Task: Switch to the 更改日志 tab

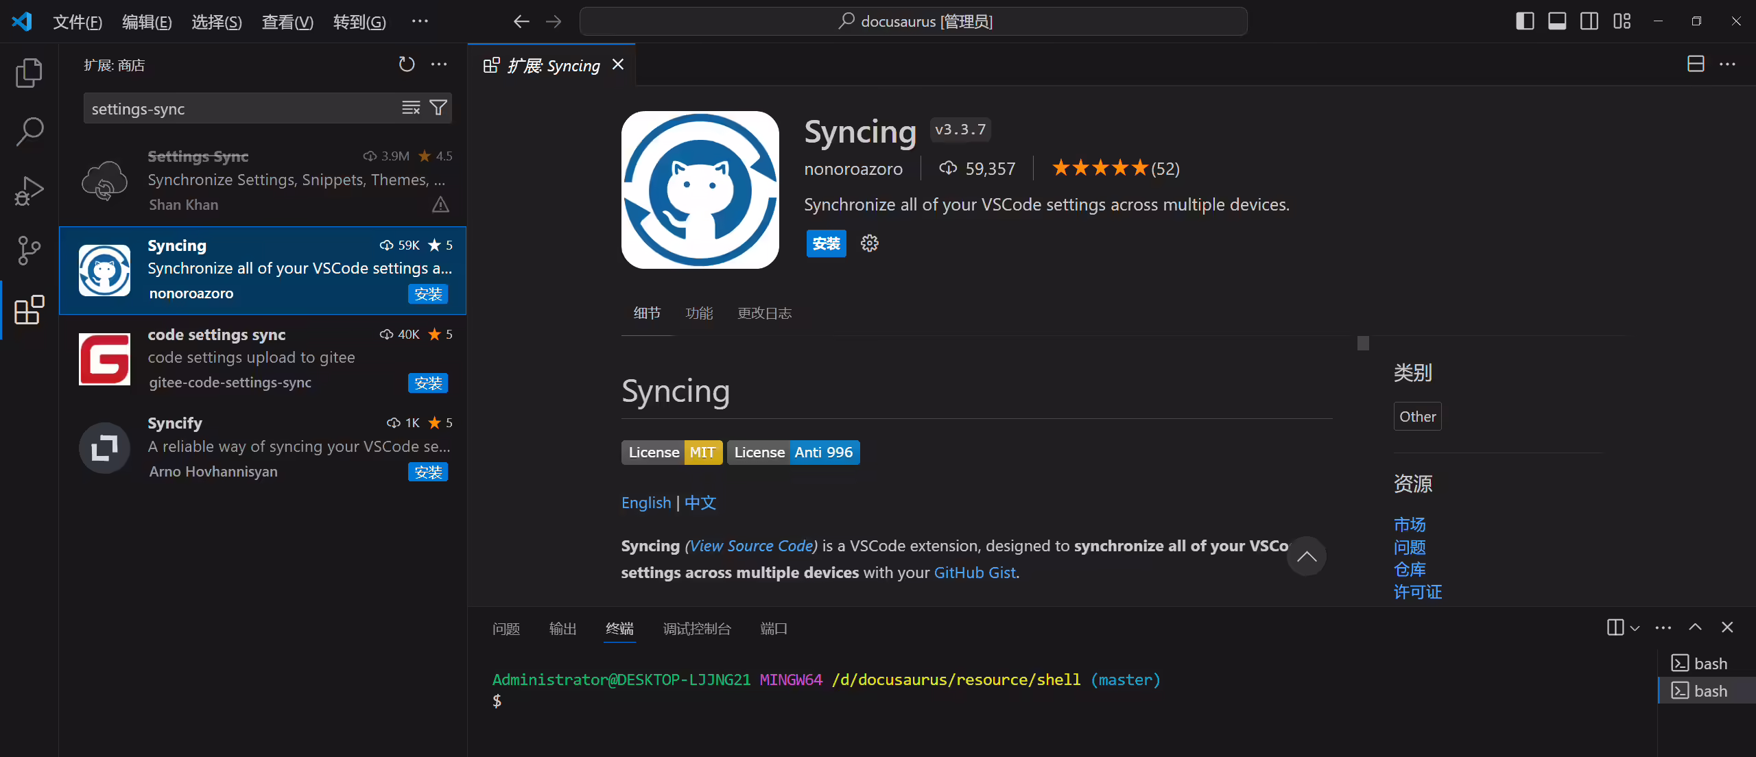Action: point(764,313)
